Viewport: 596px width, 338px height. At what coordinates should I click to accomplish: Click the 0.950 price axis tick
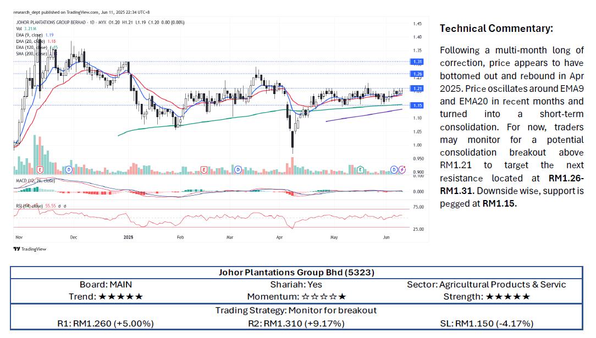click(418, 159)
